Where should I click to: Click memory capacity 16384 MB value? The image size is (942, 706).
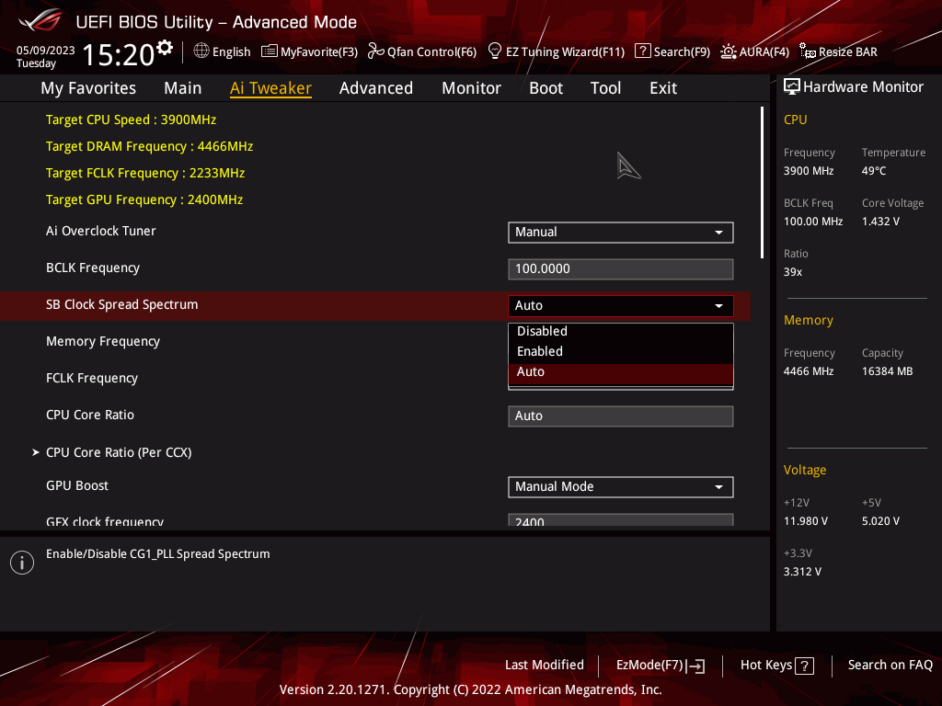point(888,371)
